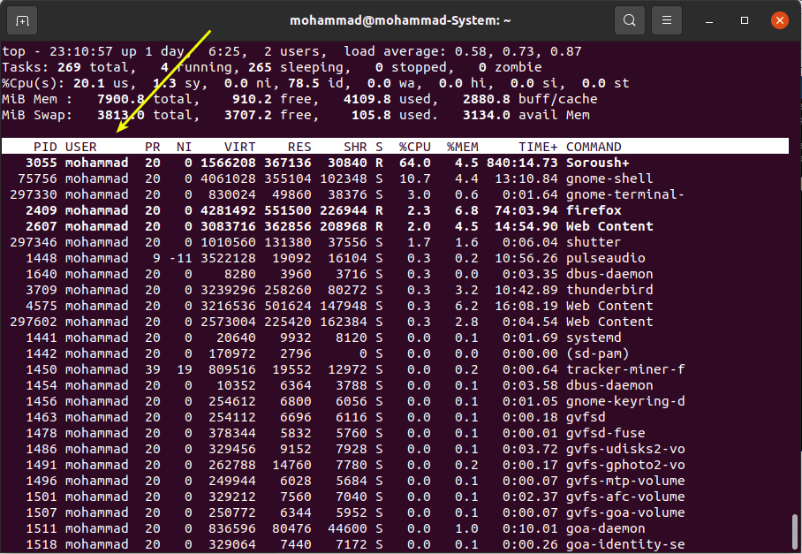Select the %MEM column header
The height and width of the screenshot is (554, 802).
coord(462,147)
